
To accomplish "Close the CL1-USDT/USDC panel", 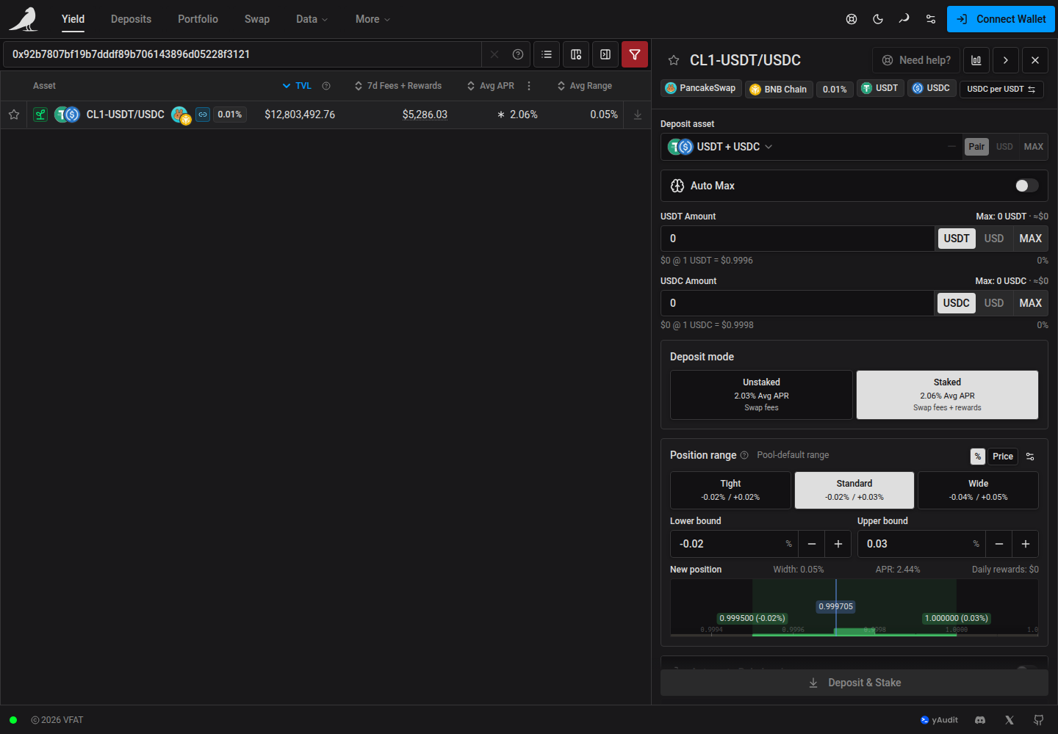I will coord(1035,60).
